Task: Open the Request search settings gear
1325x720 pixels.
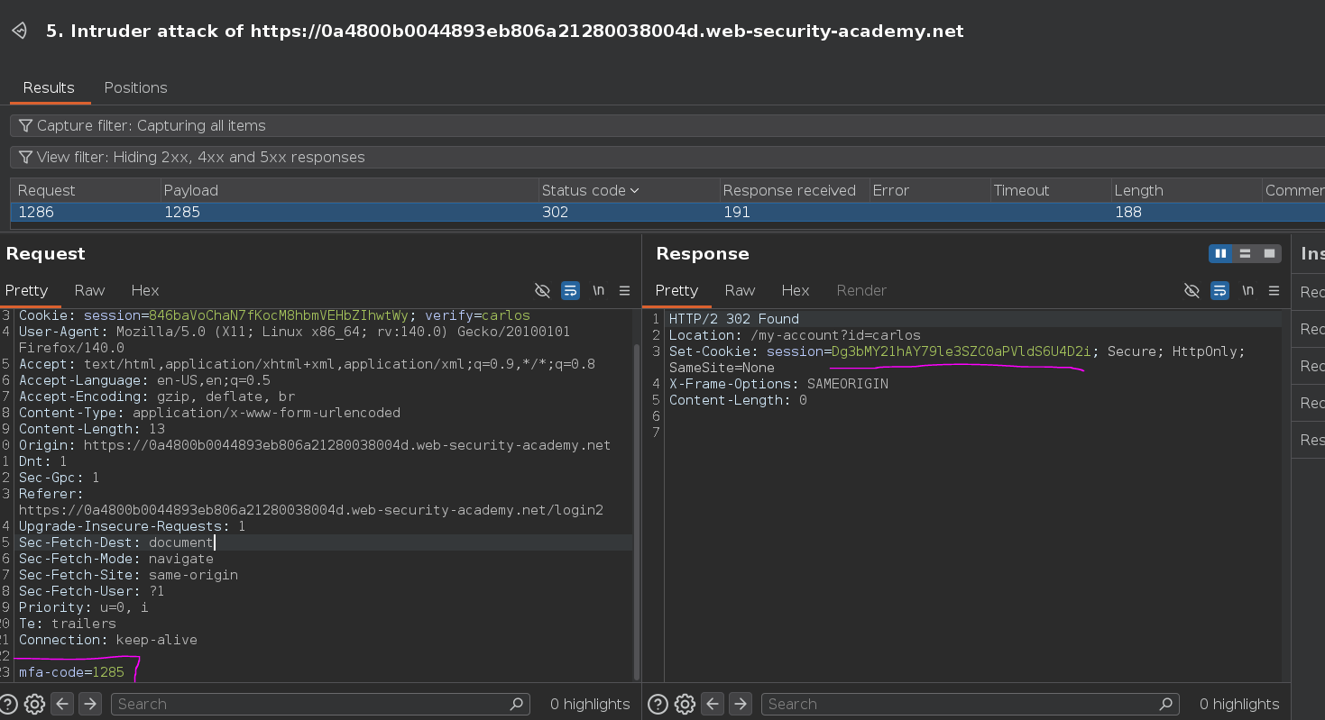Action: coord(34,704)
